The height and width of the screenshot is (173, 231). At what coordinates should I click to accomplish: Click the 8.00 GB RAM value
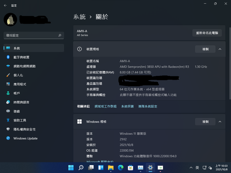(x=135, y=72)
